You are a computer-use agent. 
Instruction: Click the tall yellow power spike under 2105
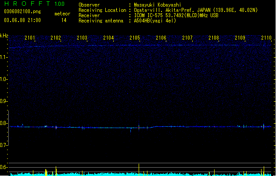point(139,170)
